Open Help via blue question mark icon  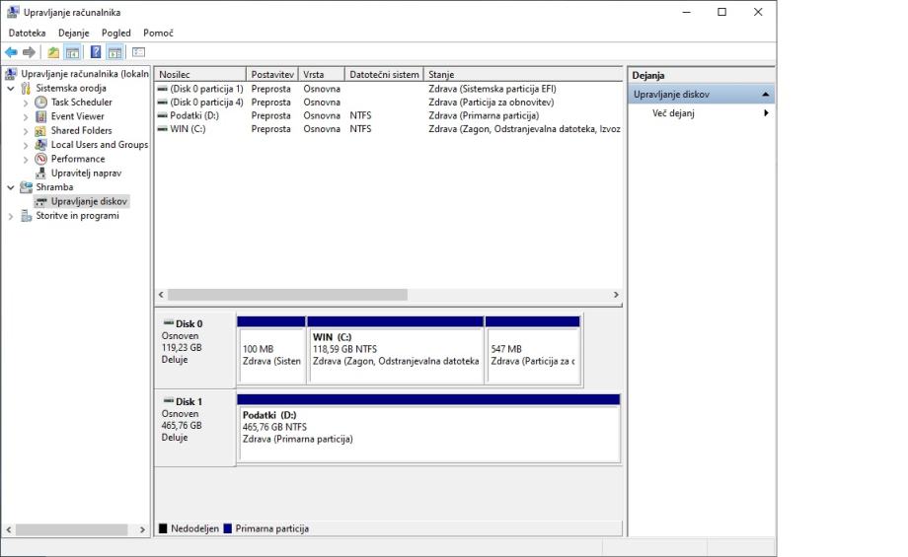(x=96, y=52)
